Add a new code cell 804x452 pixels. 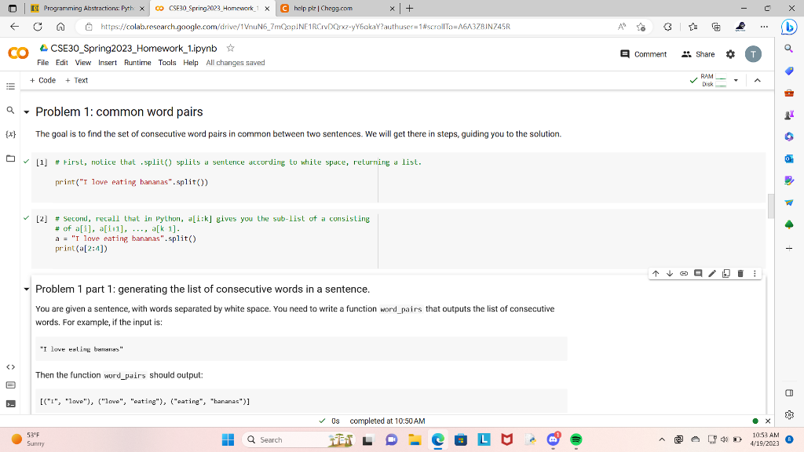click(x=42, y=80)
